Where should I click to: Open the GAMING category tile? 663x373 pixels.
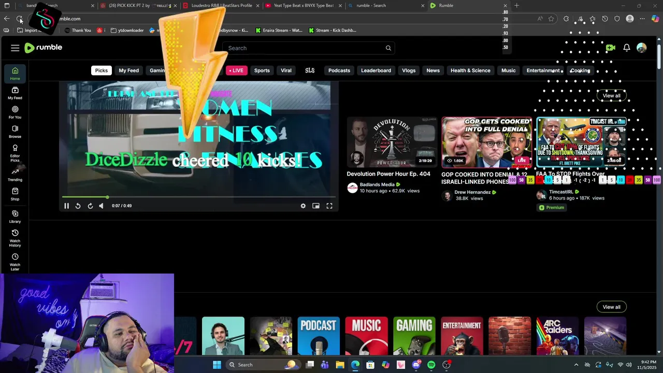pyautogui.click(x=414, y=336)
